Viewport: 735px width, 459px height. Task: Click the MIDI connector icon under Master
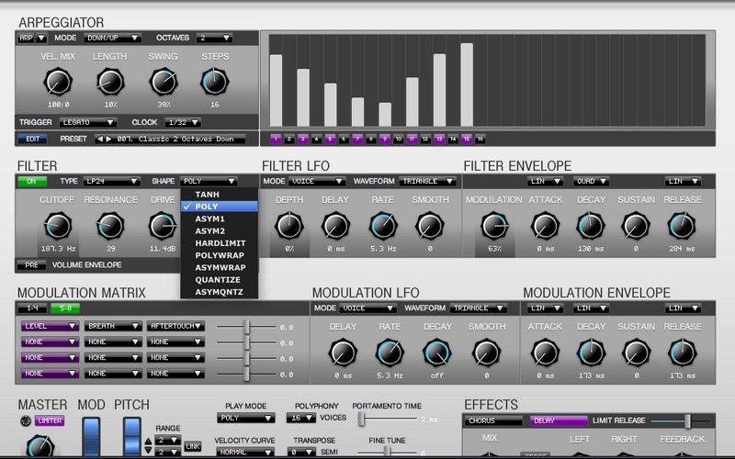[25, 420]
